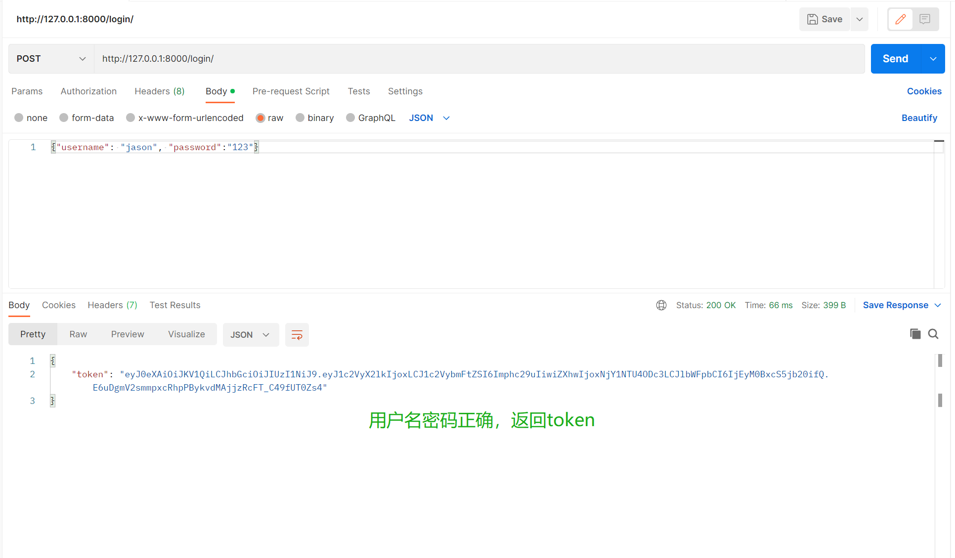This screenshot has width=955, height=558.
Task: Search response with magnifier icon
Action: coord(933,334)
